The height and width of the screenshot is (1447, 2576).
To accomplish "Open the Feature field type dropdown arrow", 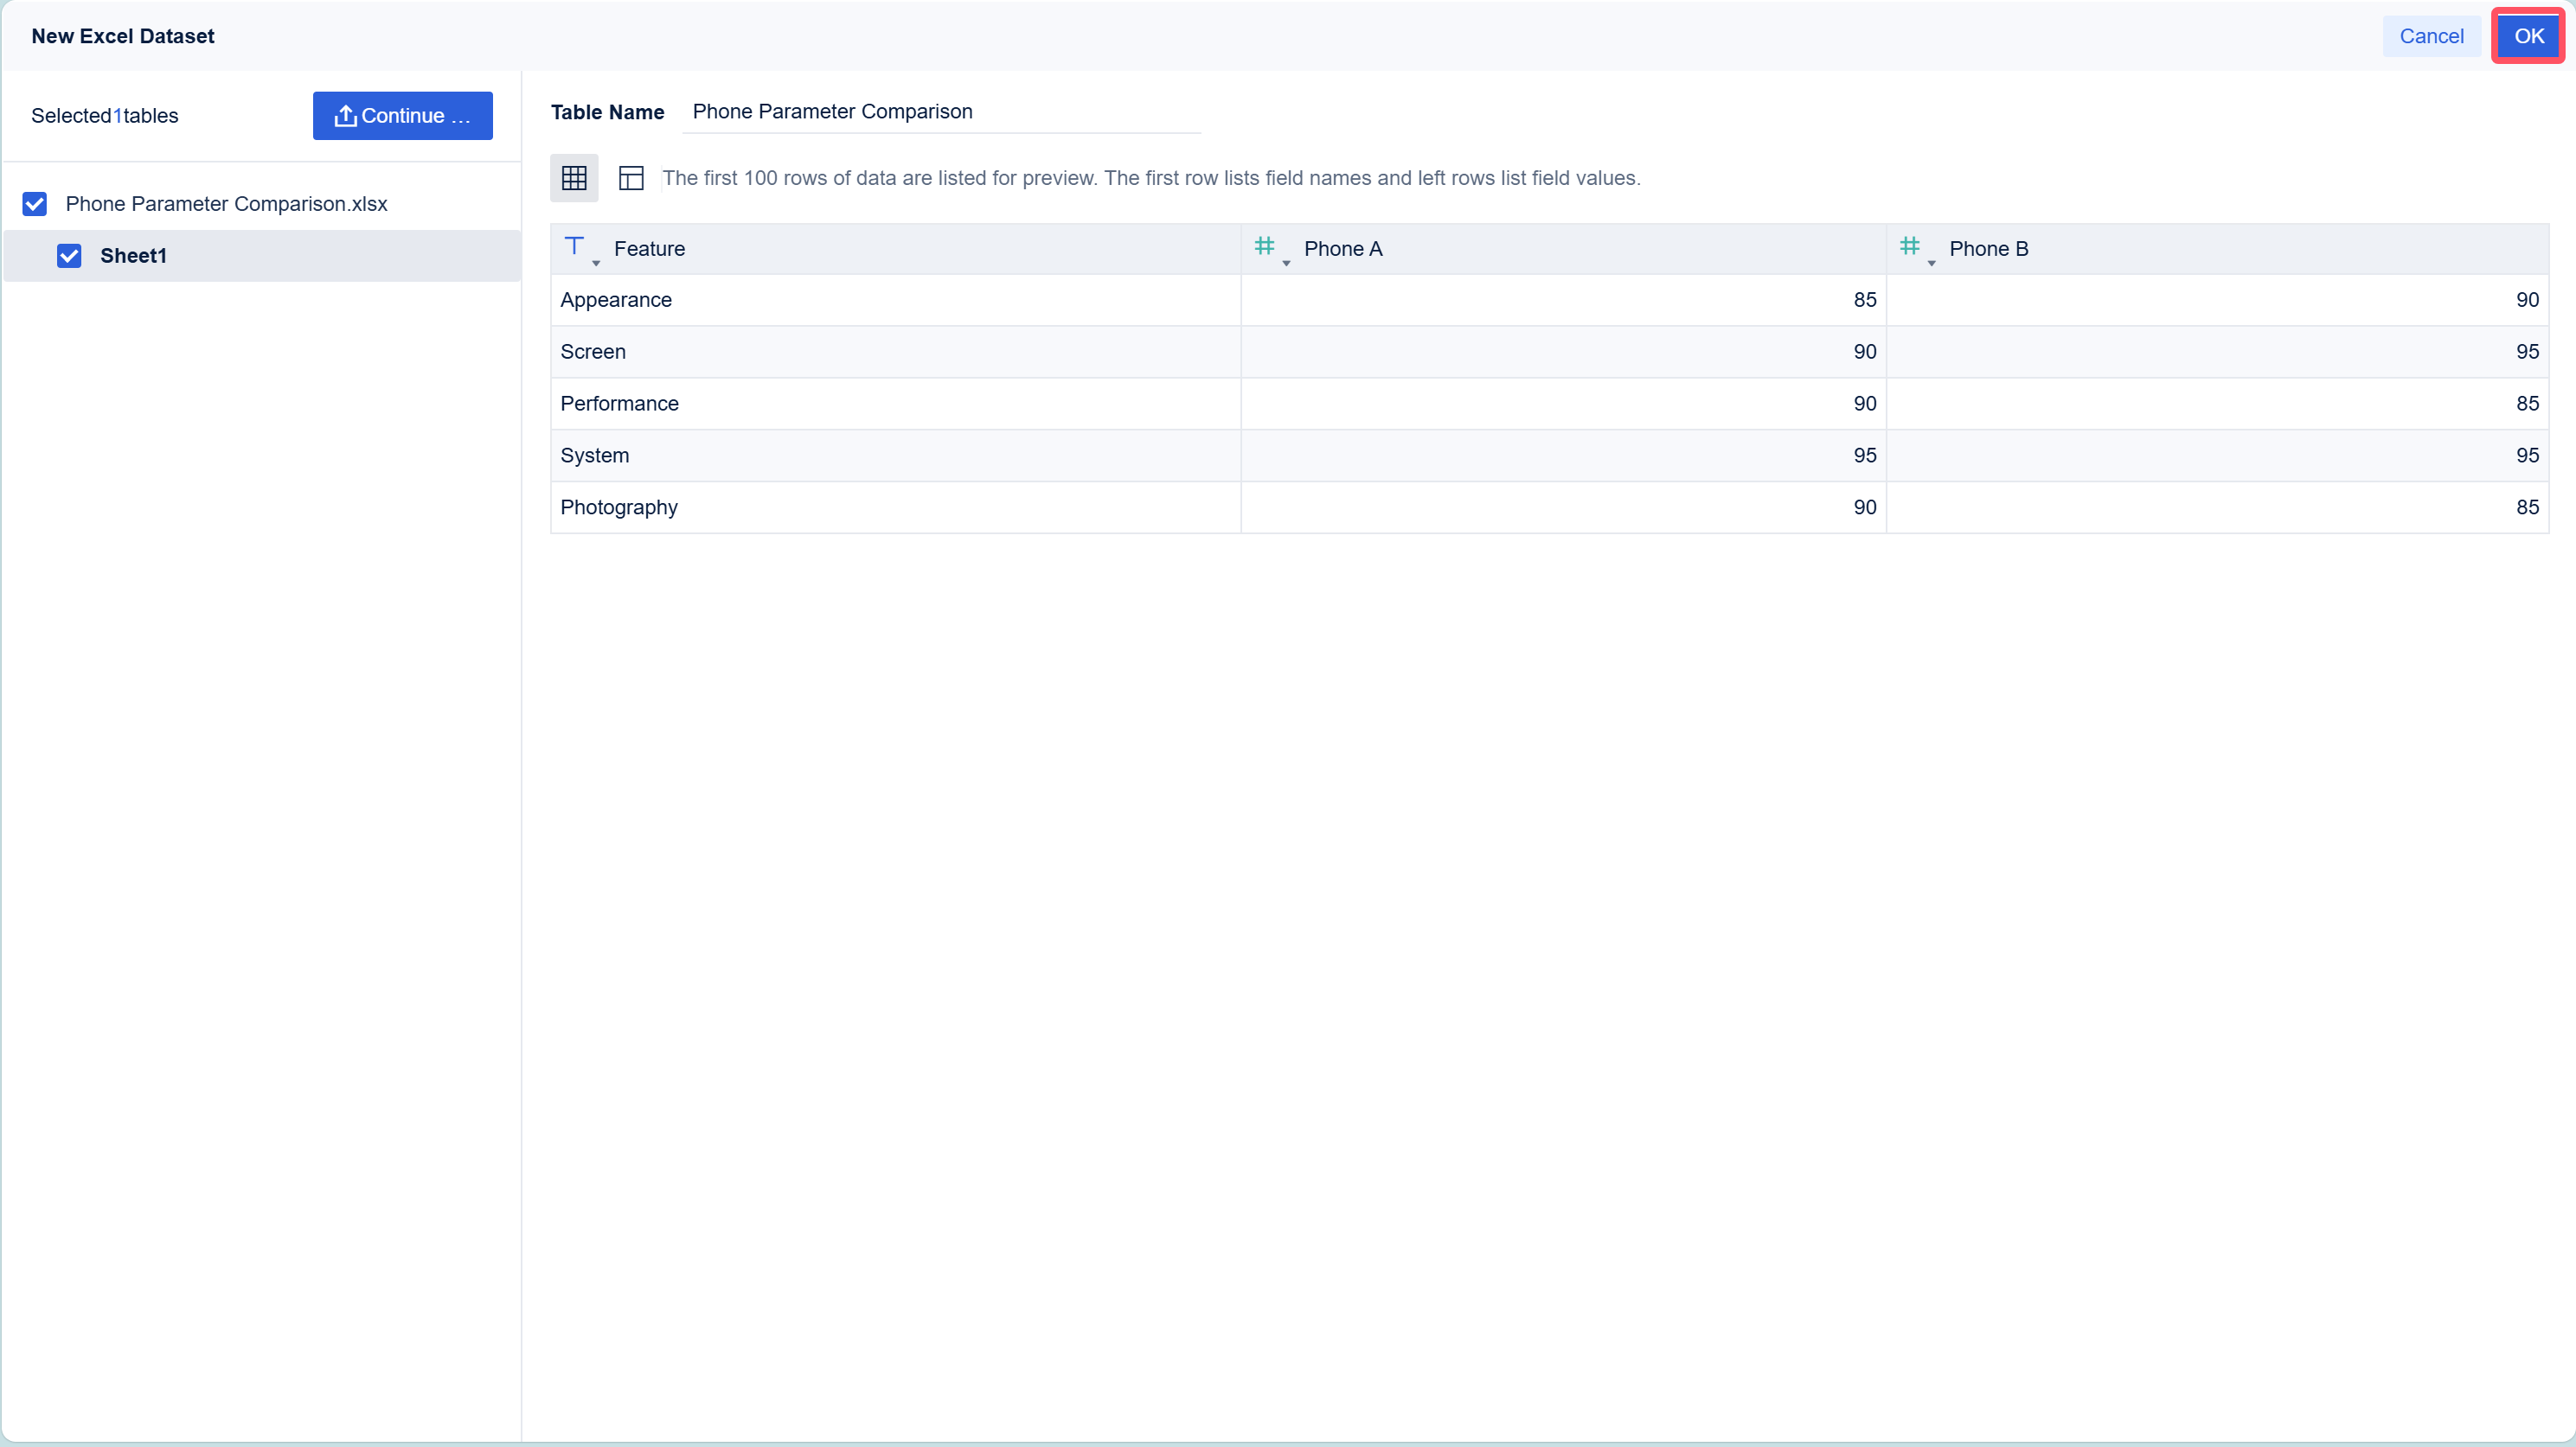I will tap(596, 263).
